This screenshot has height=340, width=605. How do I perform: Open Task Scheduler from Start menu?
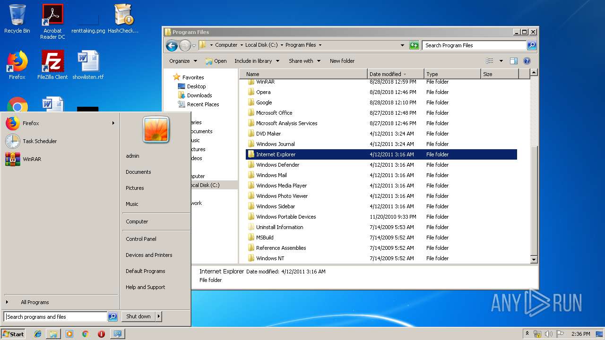click(x=60, y=141)
